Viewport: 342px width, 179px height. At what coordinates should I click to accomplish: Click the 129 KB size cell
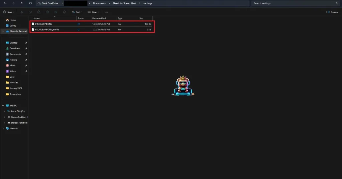pyautogui.click(x=148, y=24)
